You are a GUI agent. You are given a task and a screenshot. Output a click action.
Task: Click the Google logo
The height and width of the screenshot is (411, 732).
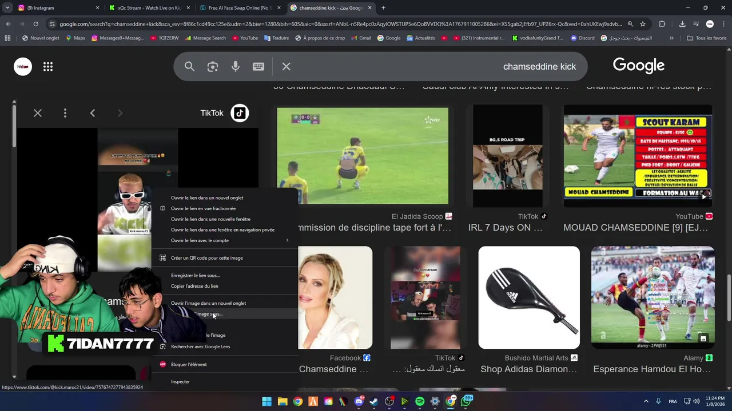tap(639, 66)
